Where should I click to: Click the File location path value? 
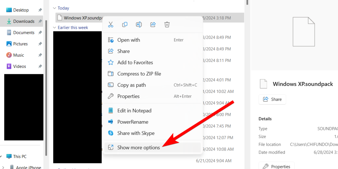(x=314, y=144)
